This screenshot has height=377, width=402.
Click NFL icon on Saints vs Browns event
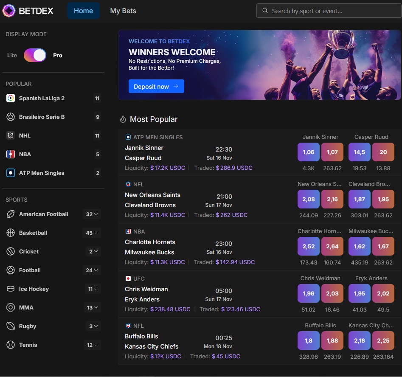click(128, 184)
